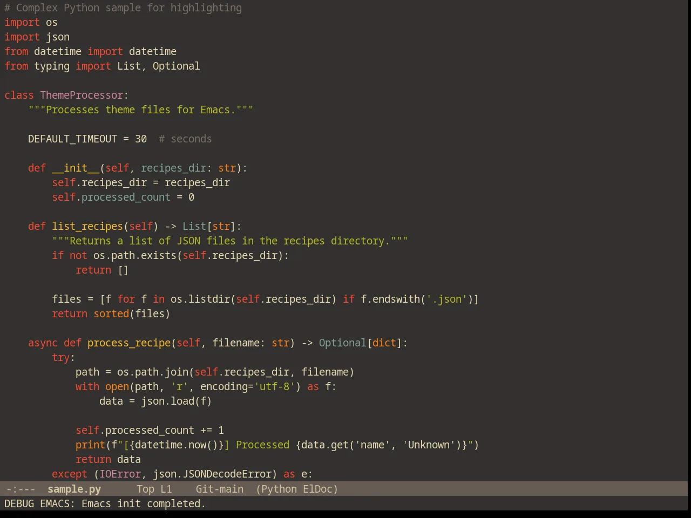The width and height of the screenshot is (691, 518).
Task: Click 'sorted(files)' in the return statement
Action: click(132, 313)
